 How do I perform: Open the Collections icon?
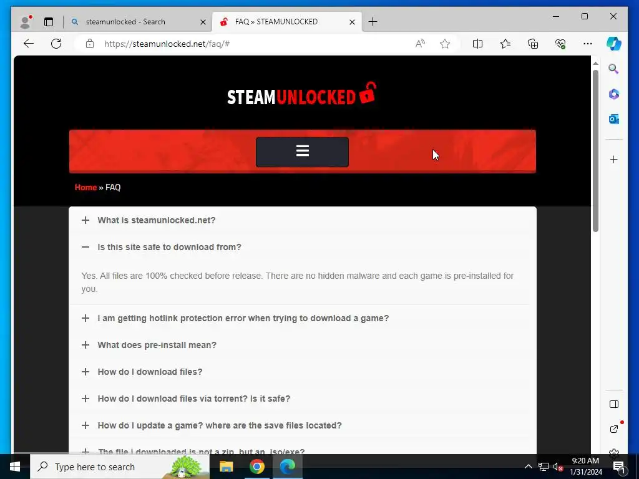pos(533,44)
